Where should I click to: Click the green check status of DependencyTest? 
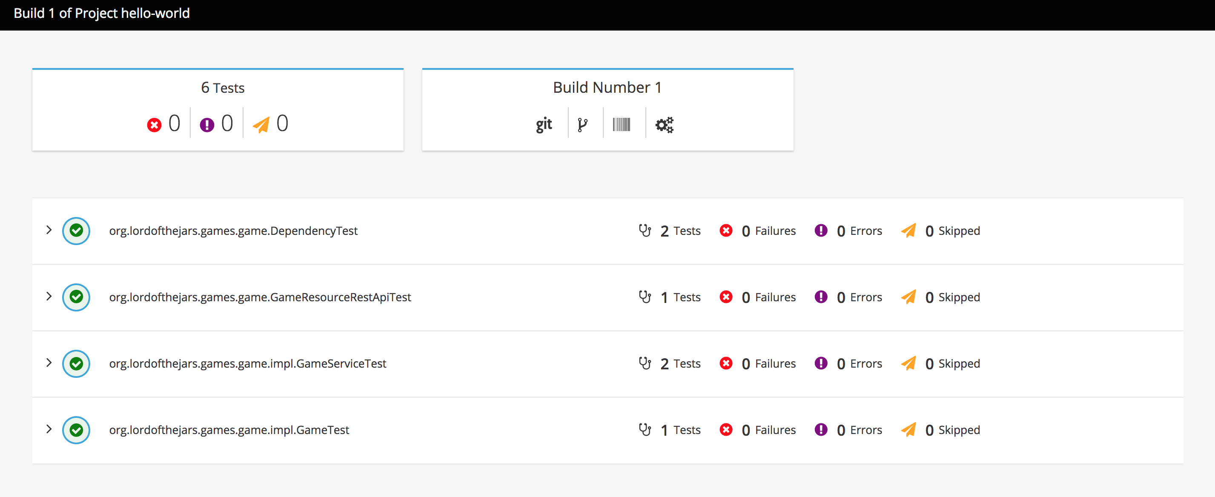coord(76,231)
